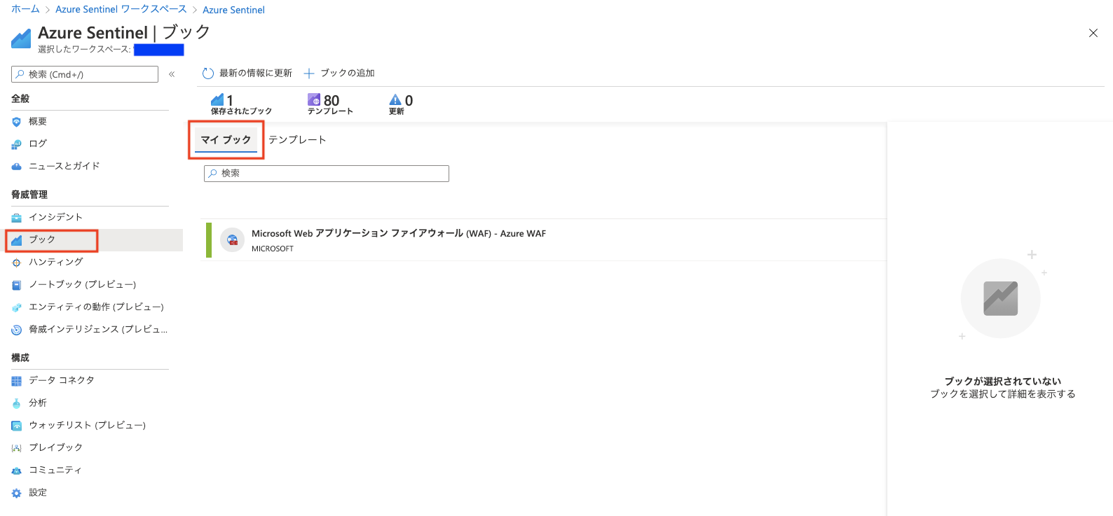
Task: Focus the workbook list 検索 field
Action: [327, 174]
